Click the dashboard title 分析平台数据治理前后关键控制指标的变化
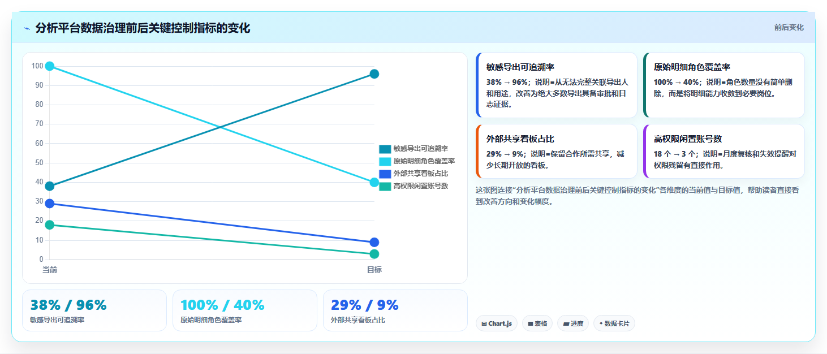The height and width of the screenshot is (354, 827). (143, 28)
